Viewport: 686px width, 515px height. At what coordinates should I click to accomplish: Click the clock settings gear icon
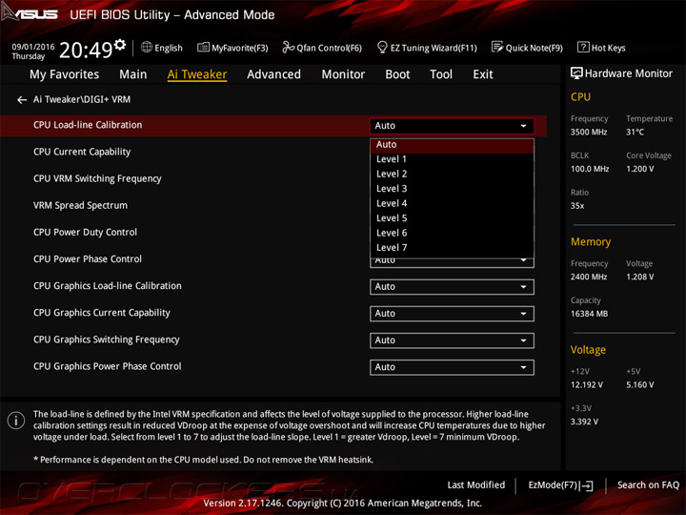pyautogui.click(x=120, y=44)
